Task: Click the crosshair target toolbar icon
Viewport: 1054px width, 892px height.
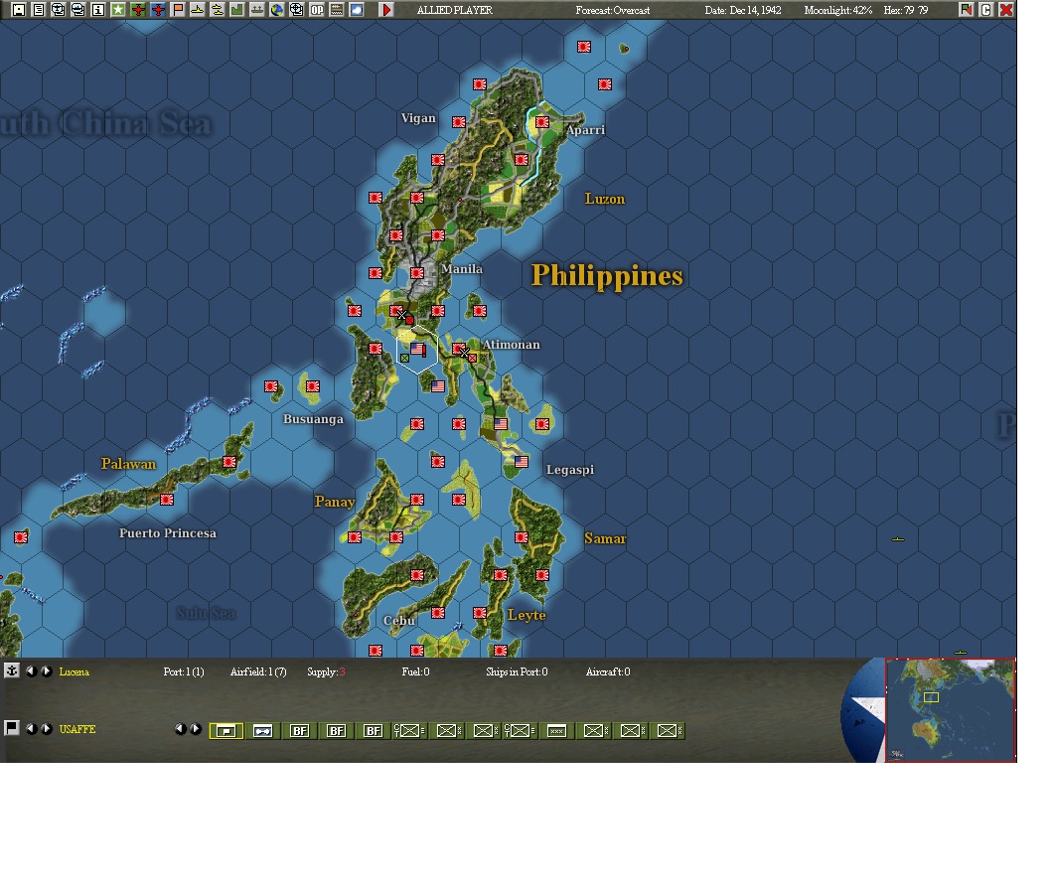Action: 296,9
